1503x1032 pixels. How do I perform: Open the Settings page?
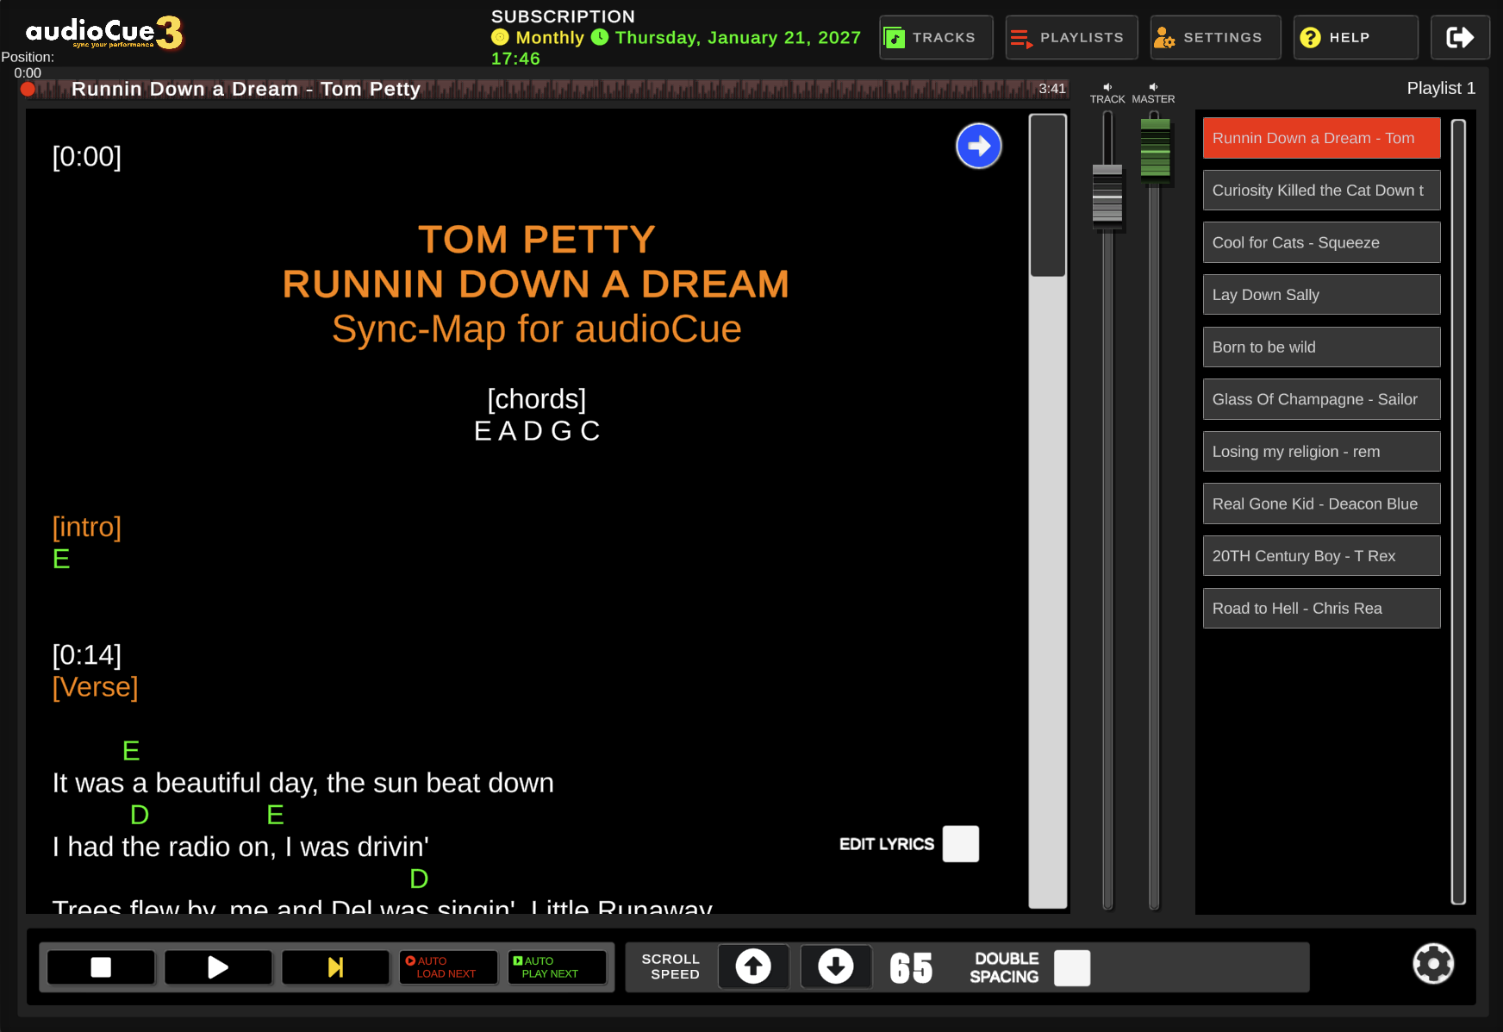click(1214, 38)
